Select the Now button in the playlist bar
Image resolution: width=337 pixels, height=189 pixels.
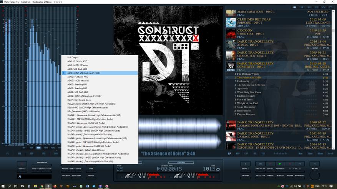[x=300, y=153]
